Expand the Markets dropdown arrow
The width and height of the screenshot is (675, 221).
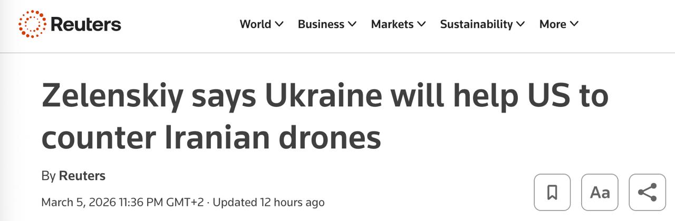point(421,24)
